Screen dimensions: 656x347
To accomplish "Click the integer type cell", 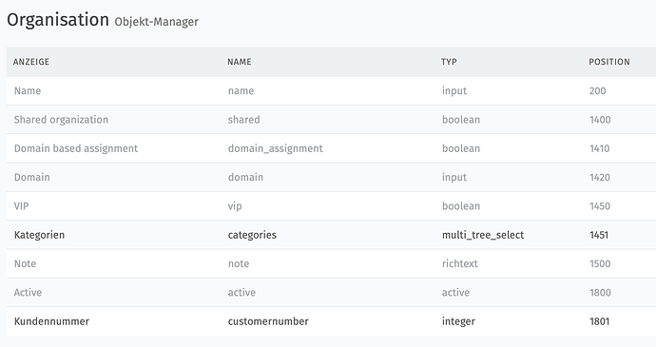I will 458,322.
